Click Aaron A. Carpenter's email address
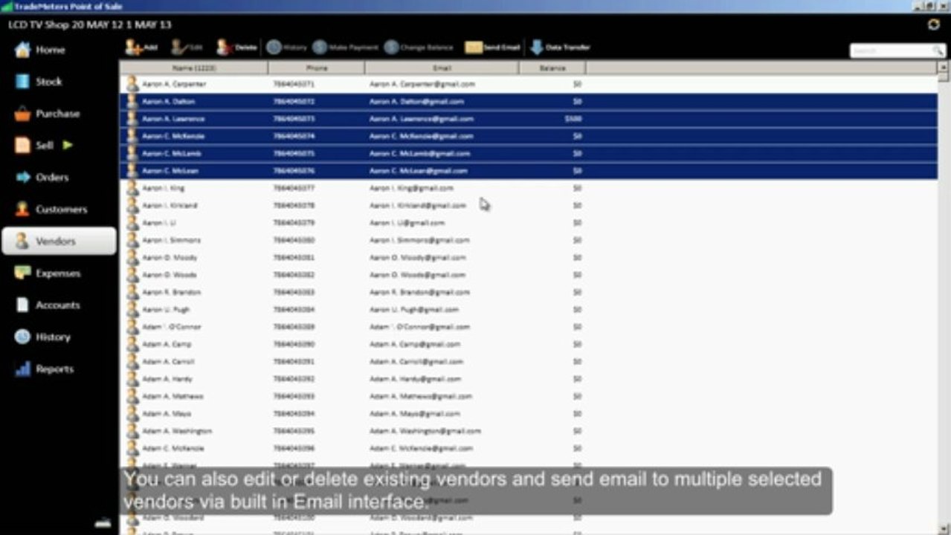The image size is (951, 535). pos(422,85)
